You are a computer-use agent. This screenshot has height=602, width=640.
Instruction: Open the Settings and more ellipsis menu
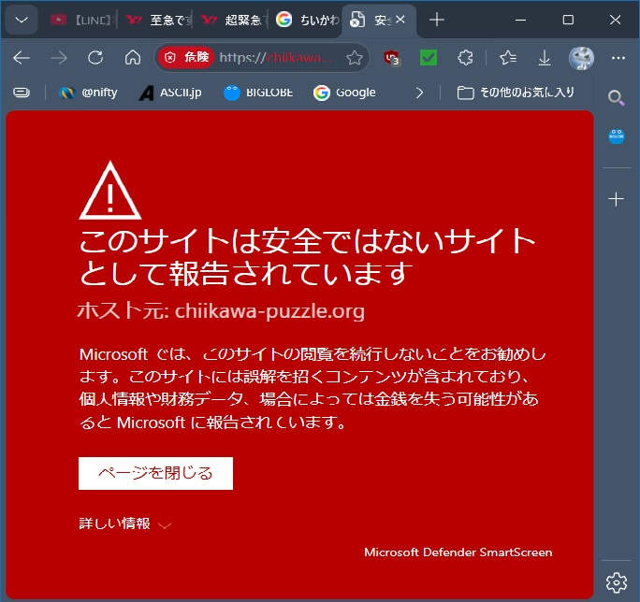(x=618, y=58)
